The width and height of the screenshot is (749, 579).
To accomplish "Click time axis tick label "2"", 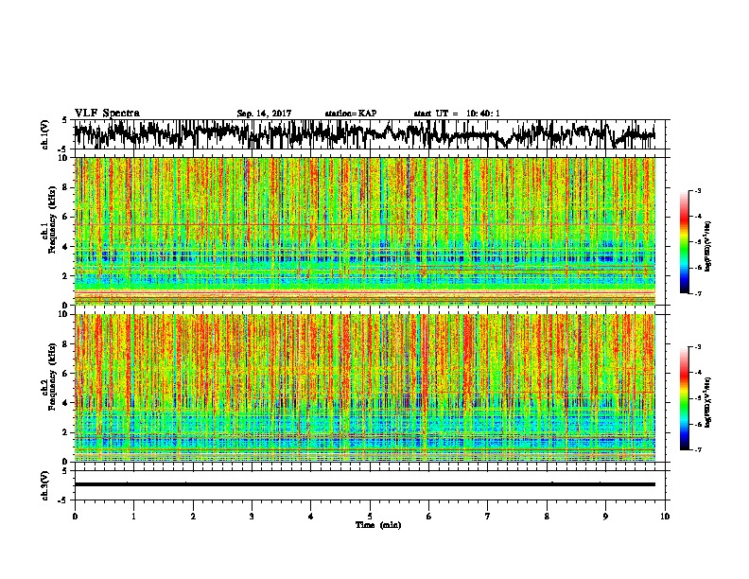I will click(193, 517).
